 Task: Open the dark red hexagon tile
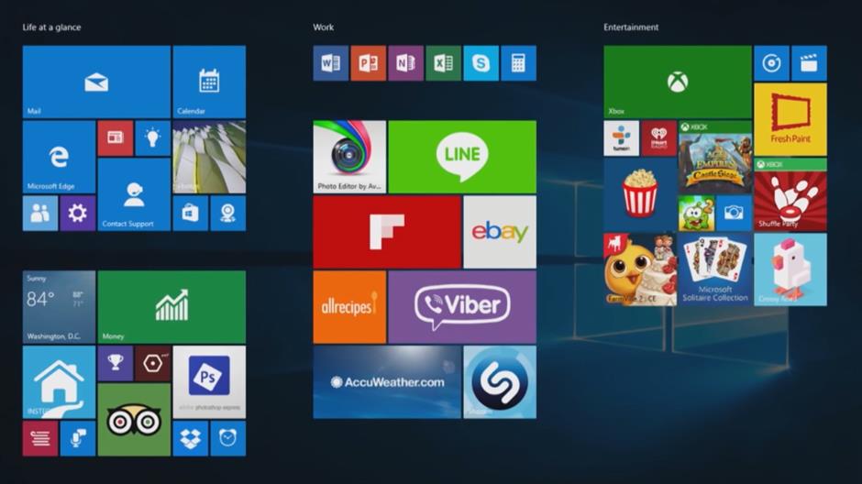point(153,364)
